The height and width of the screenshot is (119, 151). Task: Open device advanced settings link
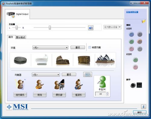point(132,12)
